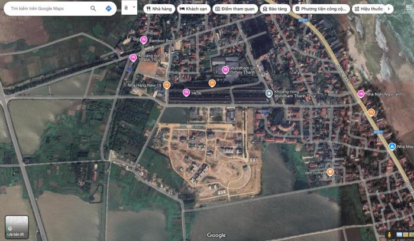Click the Google Maps search input field
This screenshot has height=241, width=414.
[47, 9]
